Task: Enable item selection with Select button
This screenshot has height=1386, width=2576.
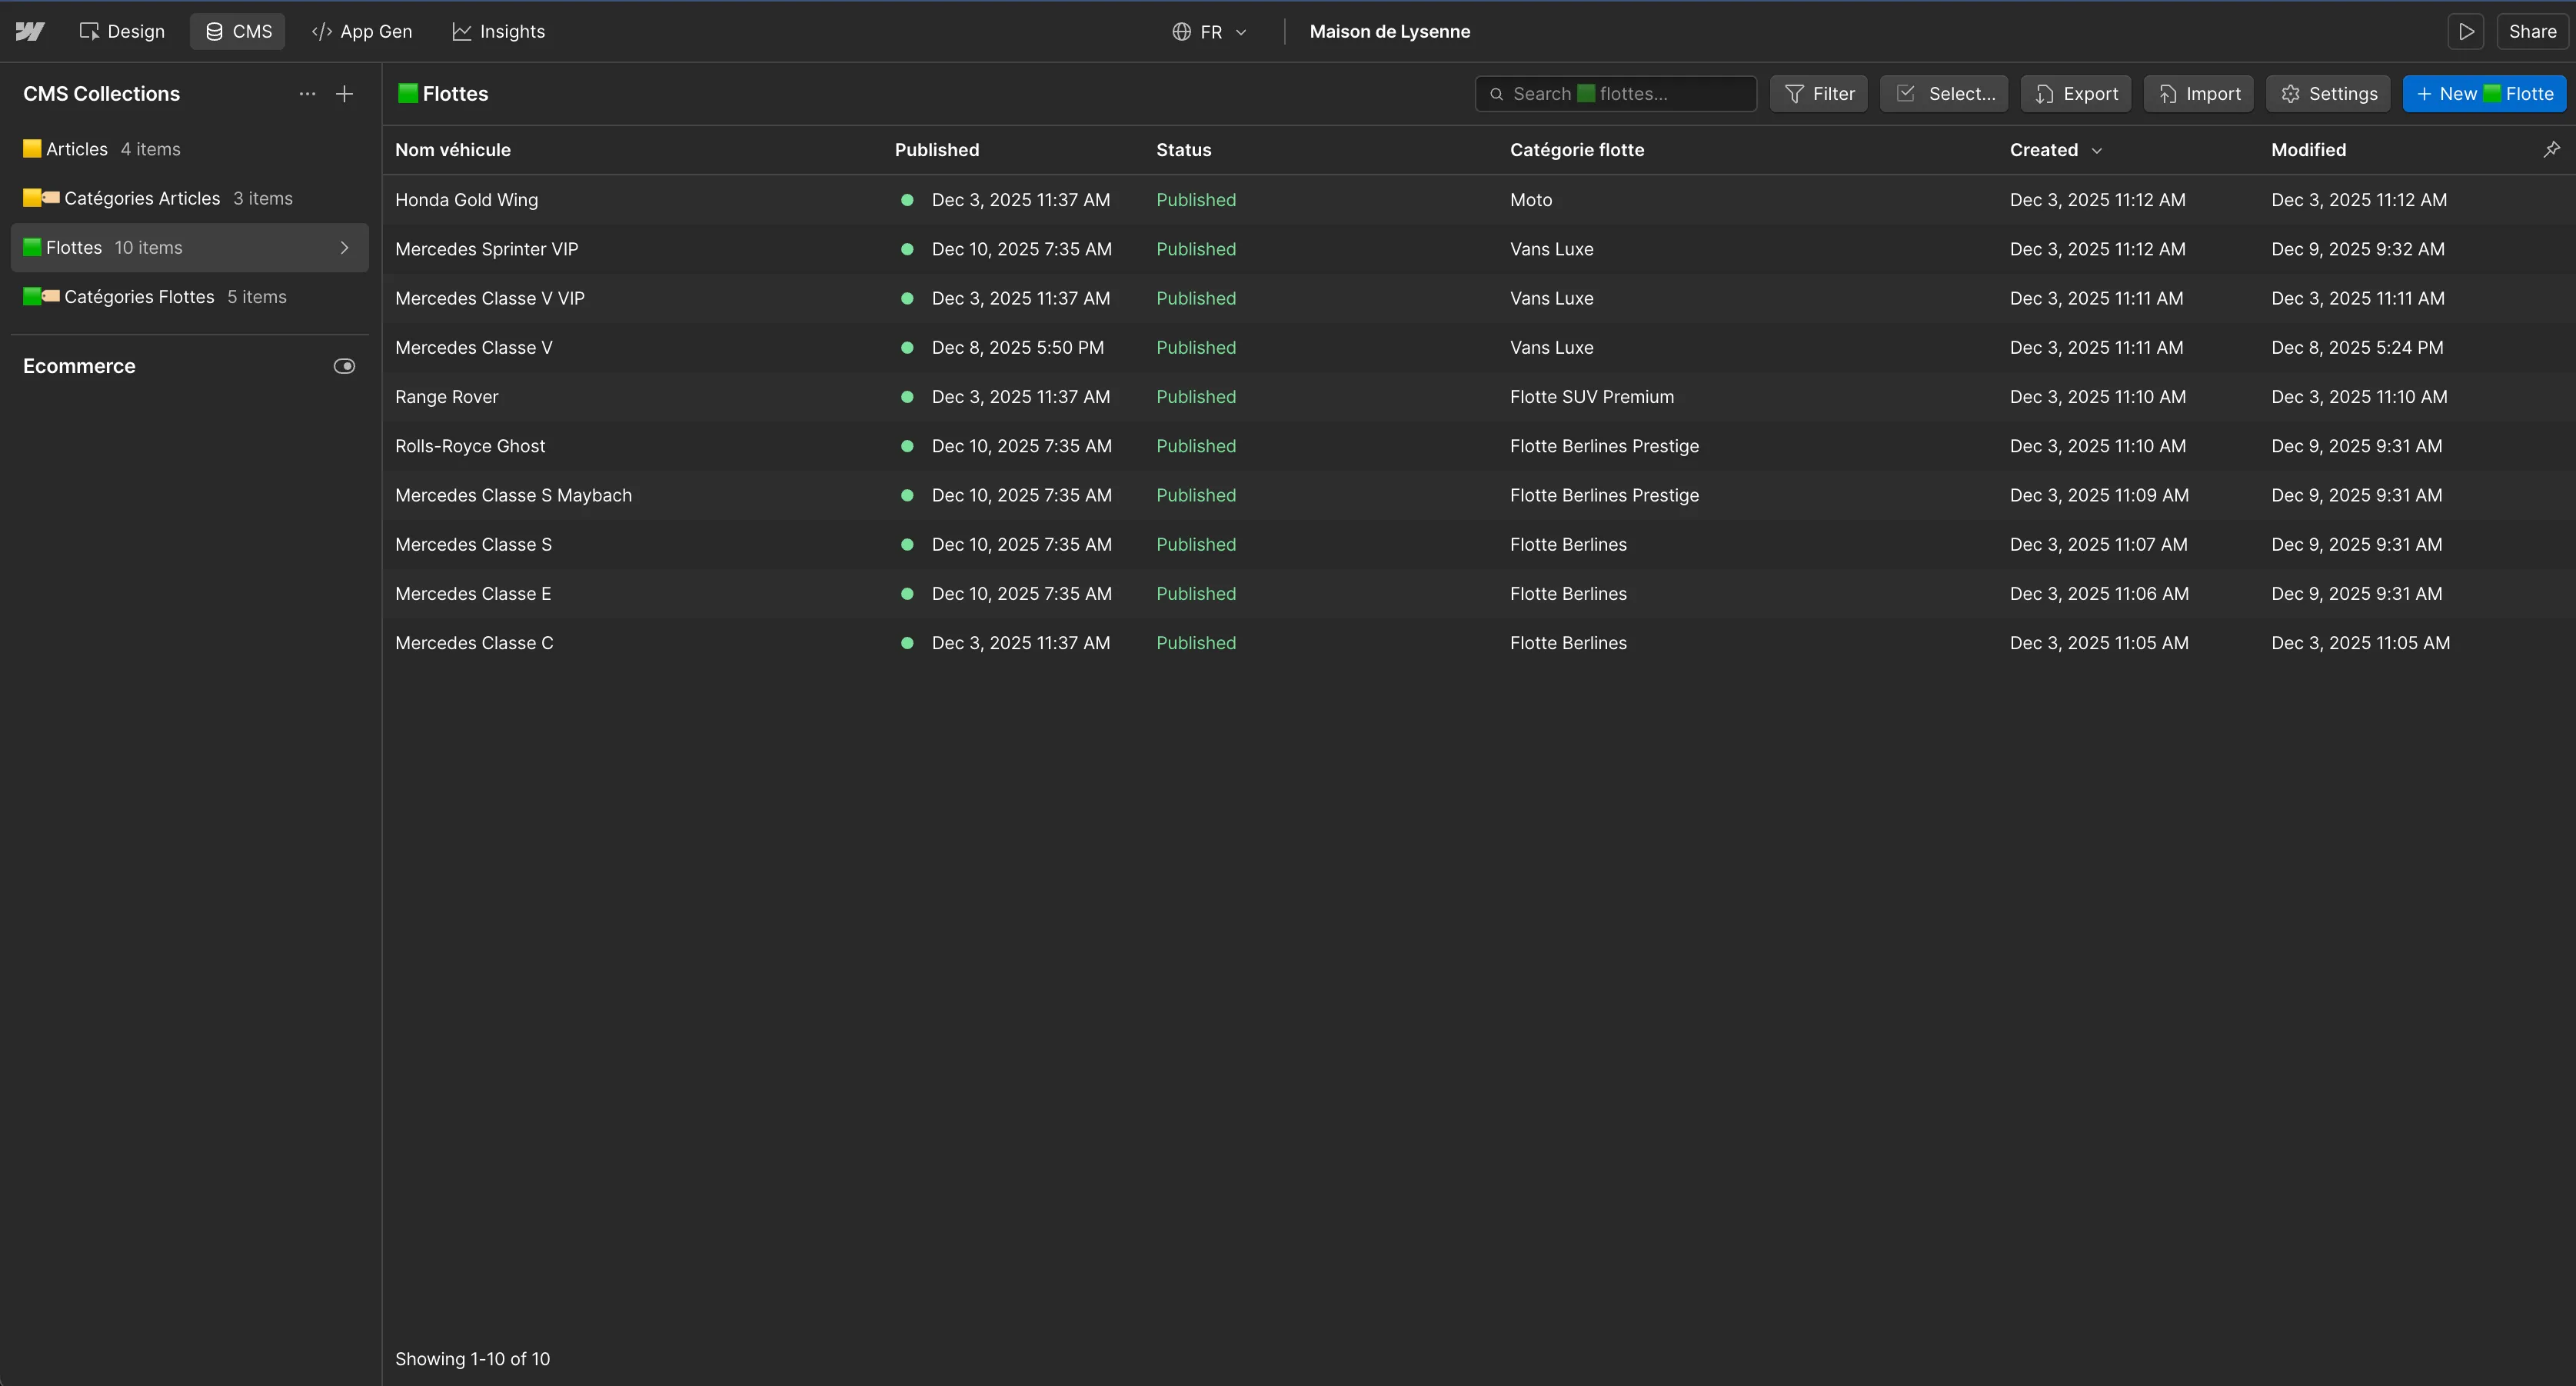Action: tap(1943, 94)
